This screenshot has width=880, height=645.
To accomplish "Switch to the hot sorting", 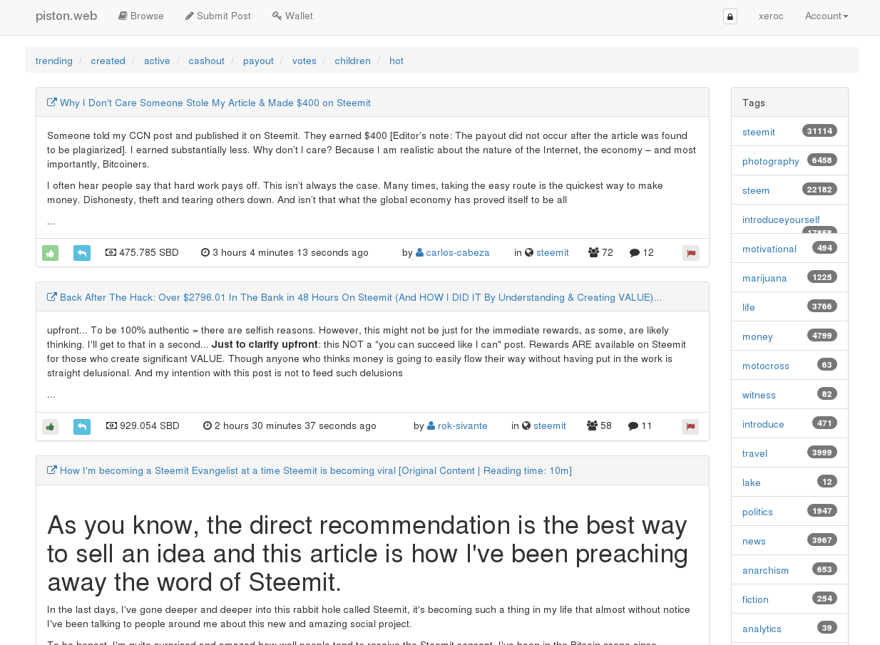I will 396,61.
